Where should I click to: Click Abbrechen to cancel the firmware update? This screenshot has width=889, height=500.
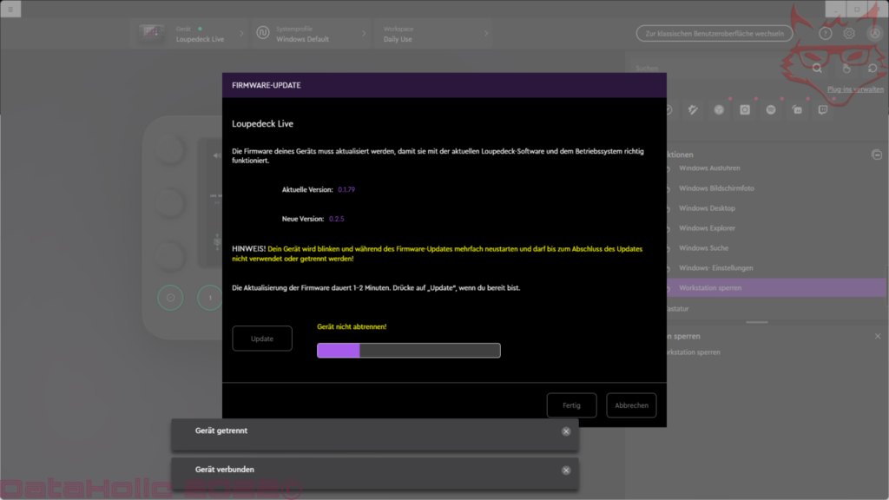(x=632, y=405)
